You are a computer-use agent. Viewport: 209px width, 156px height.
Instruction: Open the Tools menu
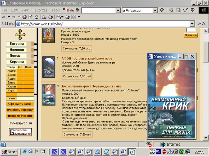click(x=55, y=10)
